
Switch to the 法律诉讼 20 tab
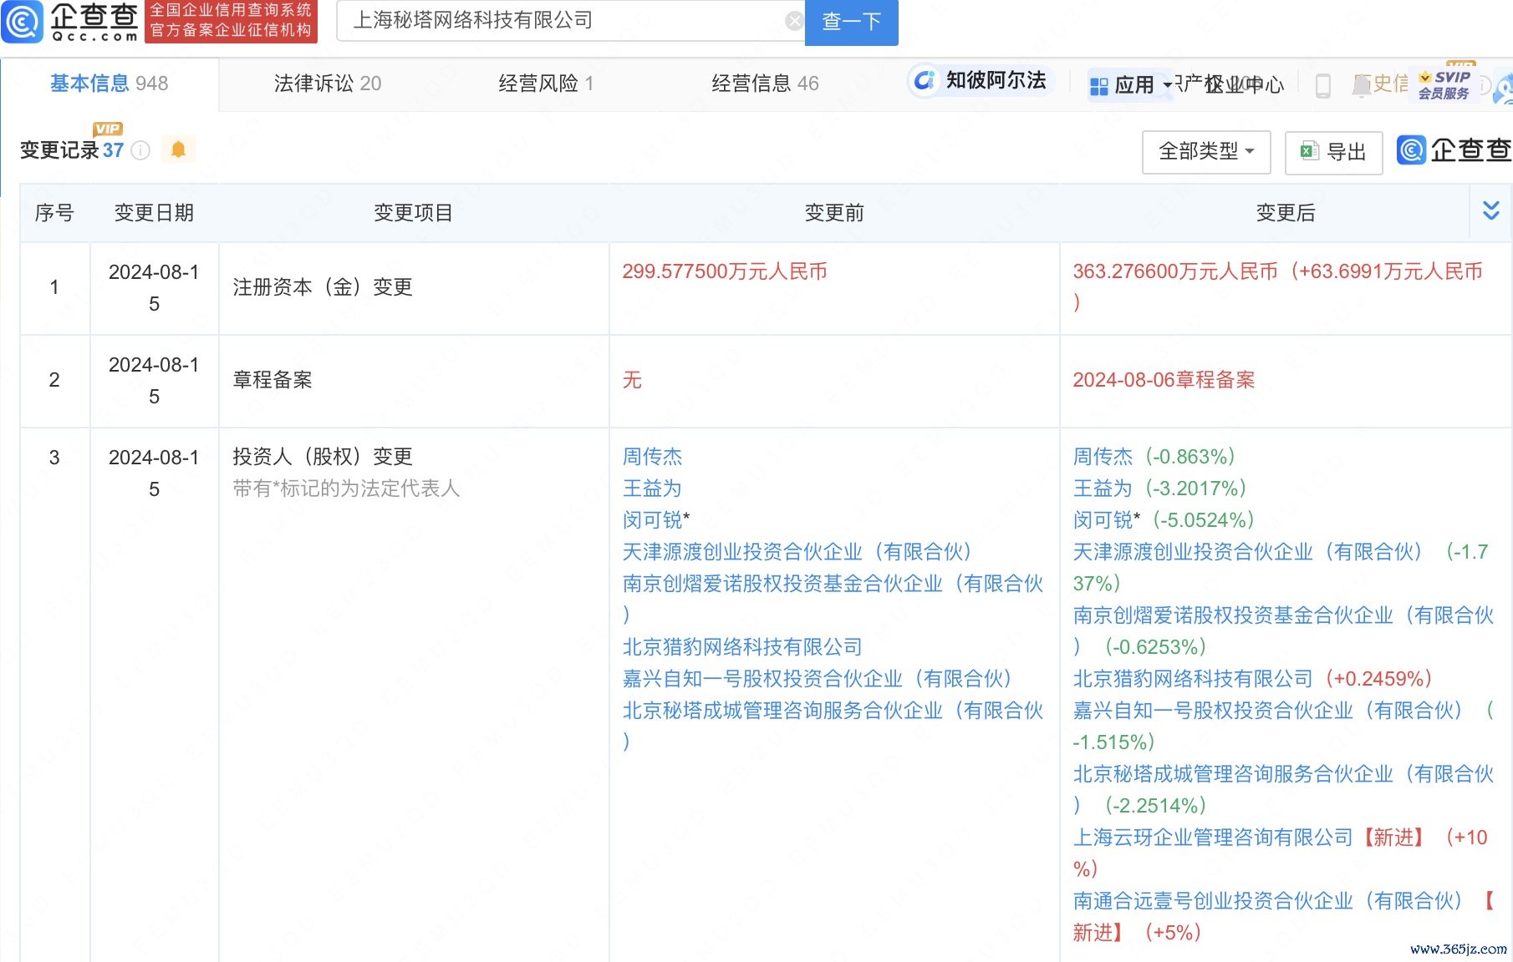pos(328,84)
